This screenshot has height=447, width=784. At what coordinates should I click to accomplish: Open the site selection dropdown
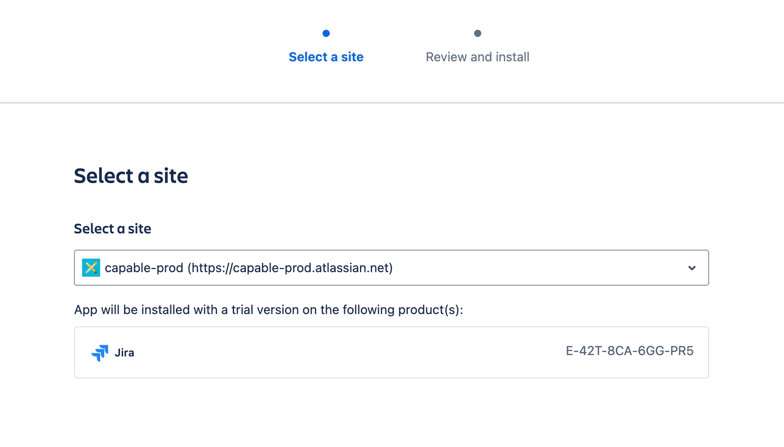coord(392,268)
